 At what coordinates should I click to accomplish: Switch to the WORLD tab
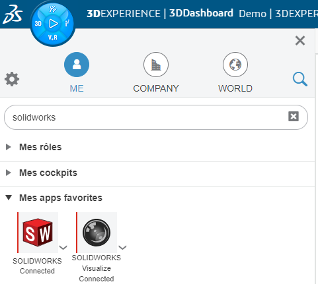(x=235, y=73)
